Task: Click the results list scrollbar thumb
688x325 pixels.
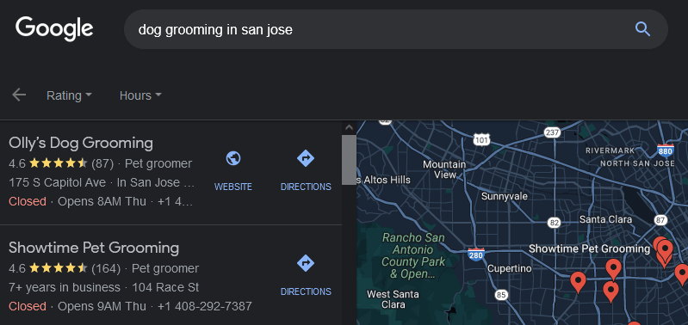Action: click(x=349, y=160)
